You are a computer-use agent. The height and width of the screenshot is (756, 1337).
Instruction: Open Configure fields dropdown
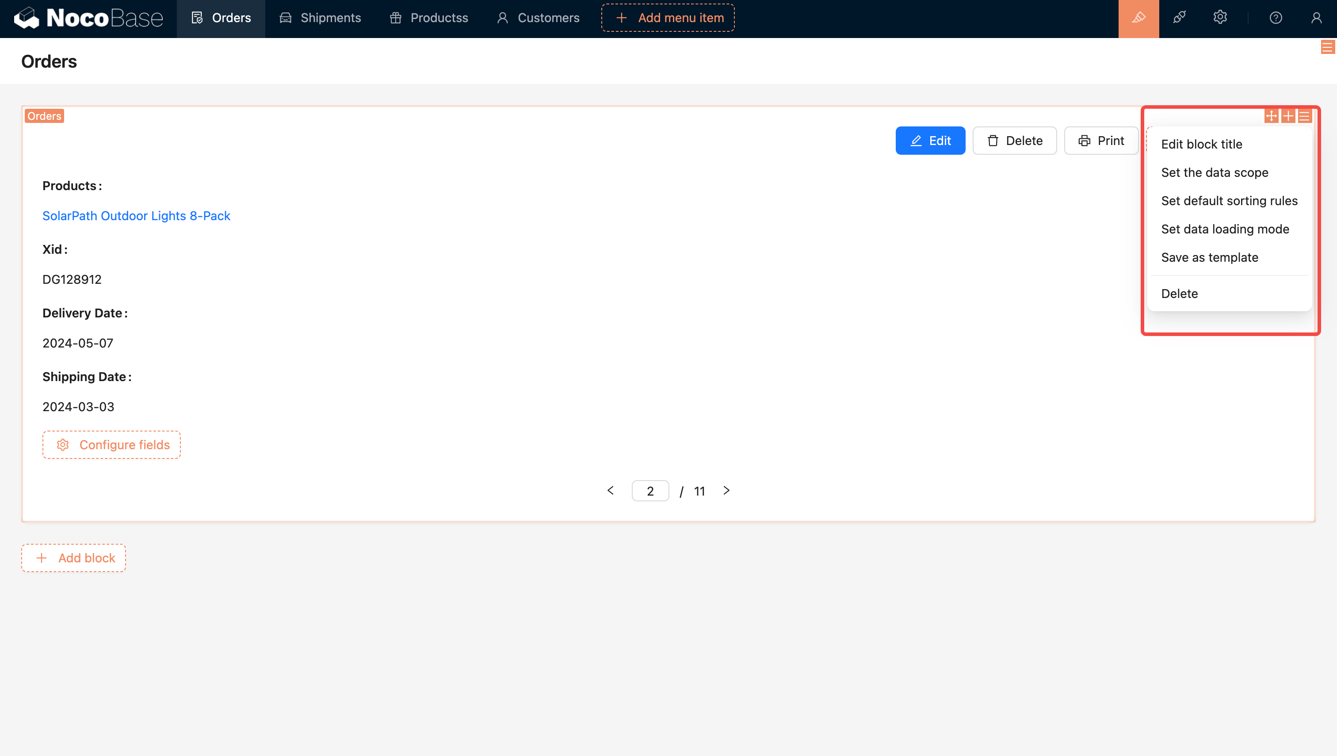coord(111,444)
